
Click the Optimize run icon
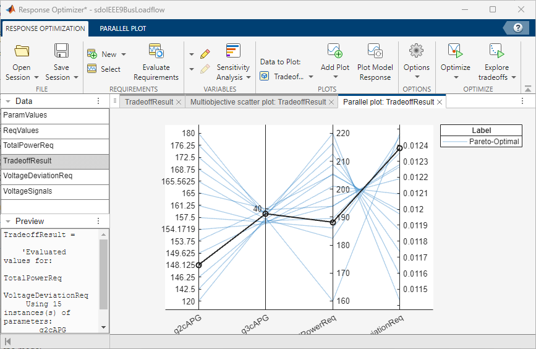tap(455, 52)
